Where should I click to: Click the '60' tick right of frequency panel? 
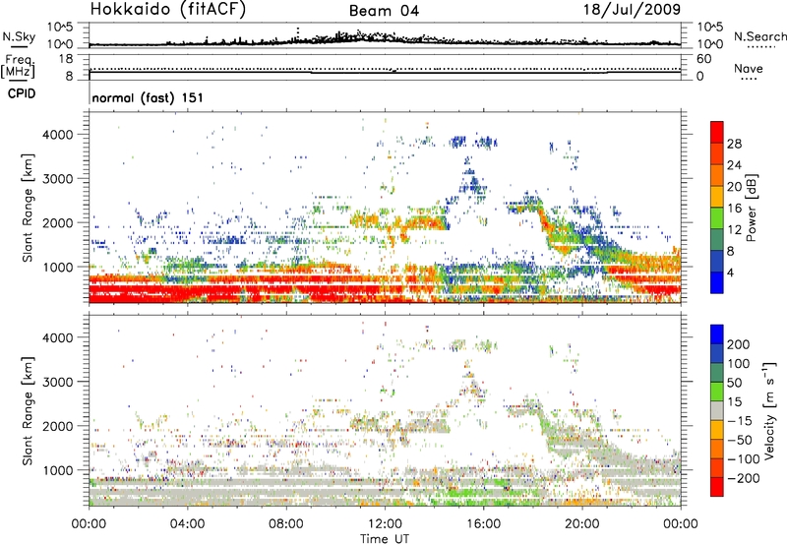[703, 59]
